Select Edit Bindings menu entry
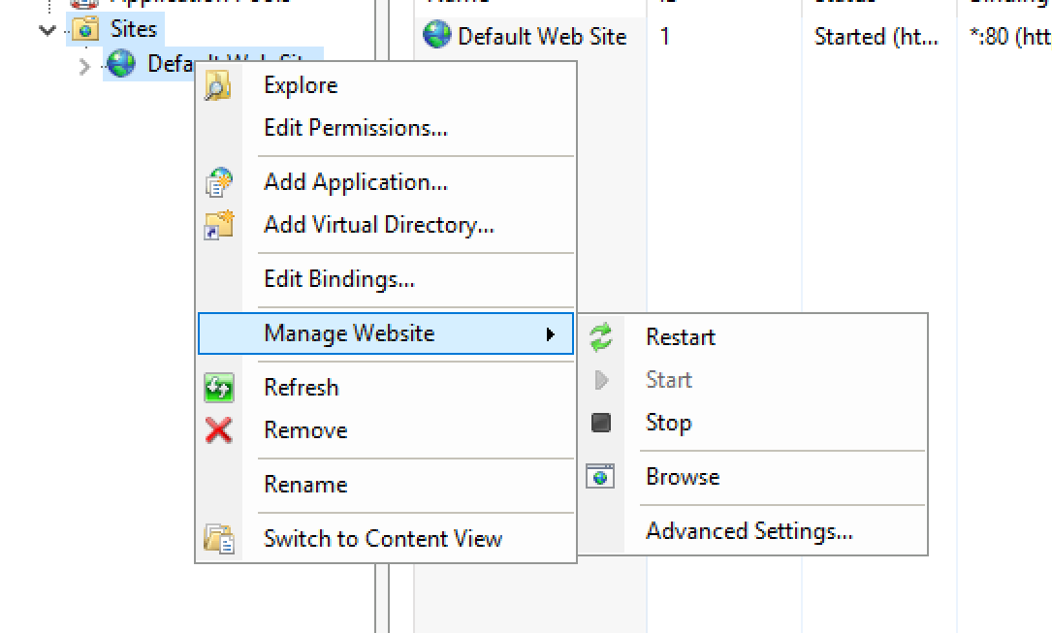Viewport: 1052px width, 633px height. click(339, 279)
